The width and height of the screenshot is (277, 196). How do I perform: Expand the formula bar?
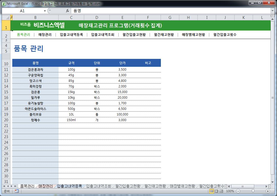pos(272,11)
